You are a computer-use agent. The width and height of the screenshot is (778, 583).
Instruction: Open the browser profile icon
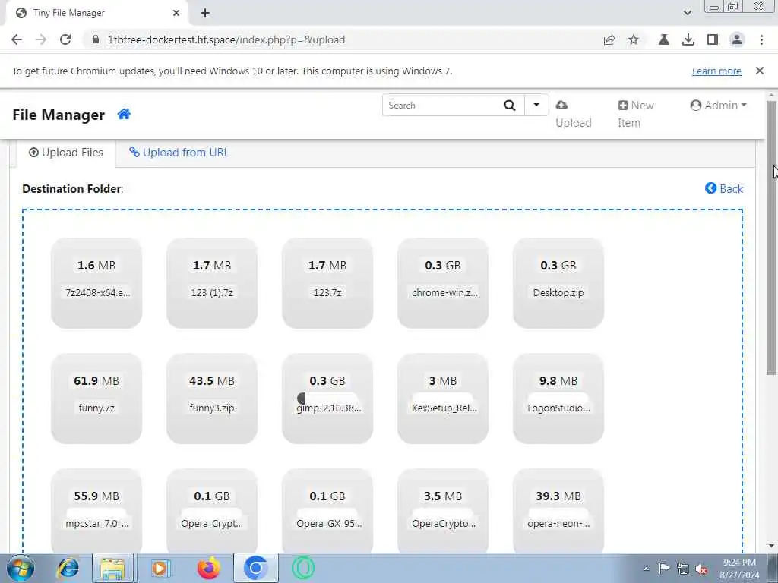(737, 39)
